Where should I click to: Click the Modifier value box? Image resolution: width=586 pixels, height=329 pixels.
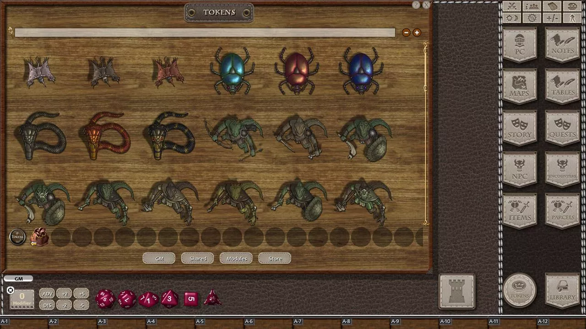click(22, 299)
